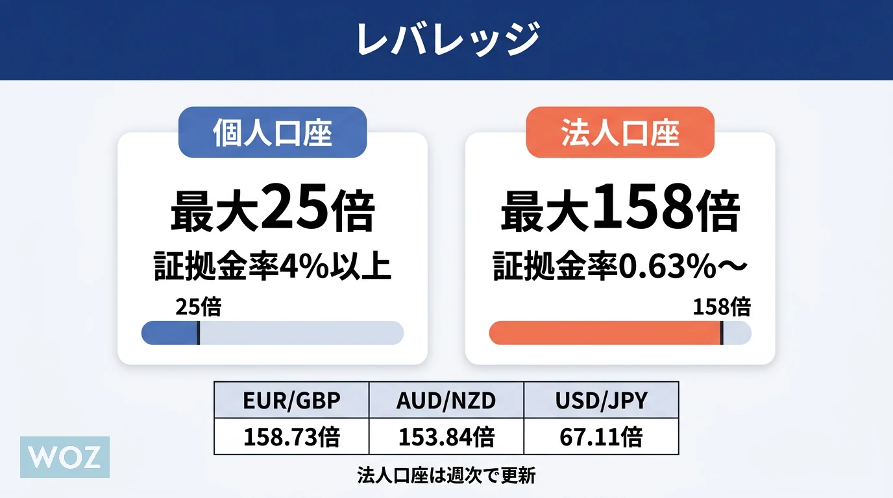Select the EUR/GBP table header cell
Screen dimensions: 893x498
pos(291,400)
